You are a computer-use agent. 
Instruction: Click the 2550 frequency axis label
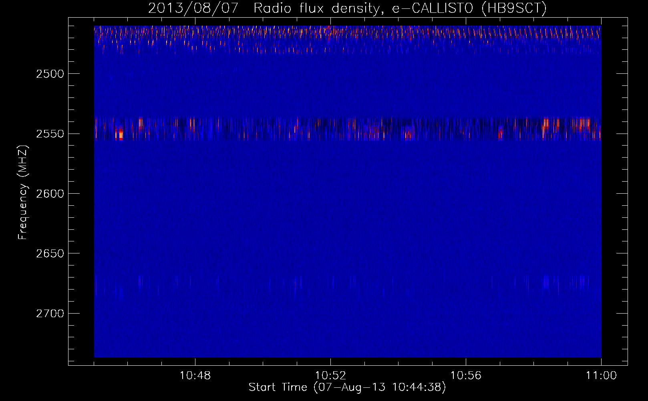point(50,134)
